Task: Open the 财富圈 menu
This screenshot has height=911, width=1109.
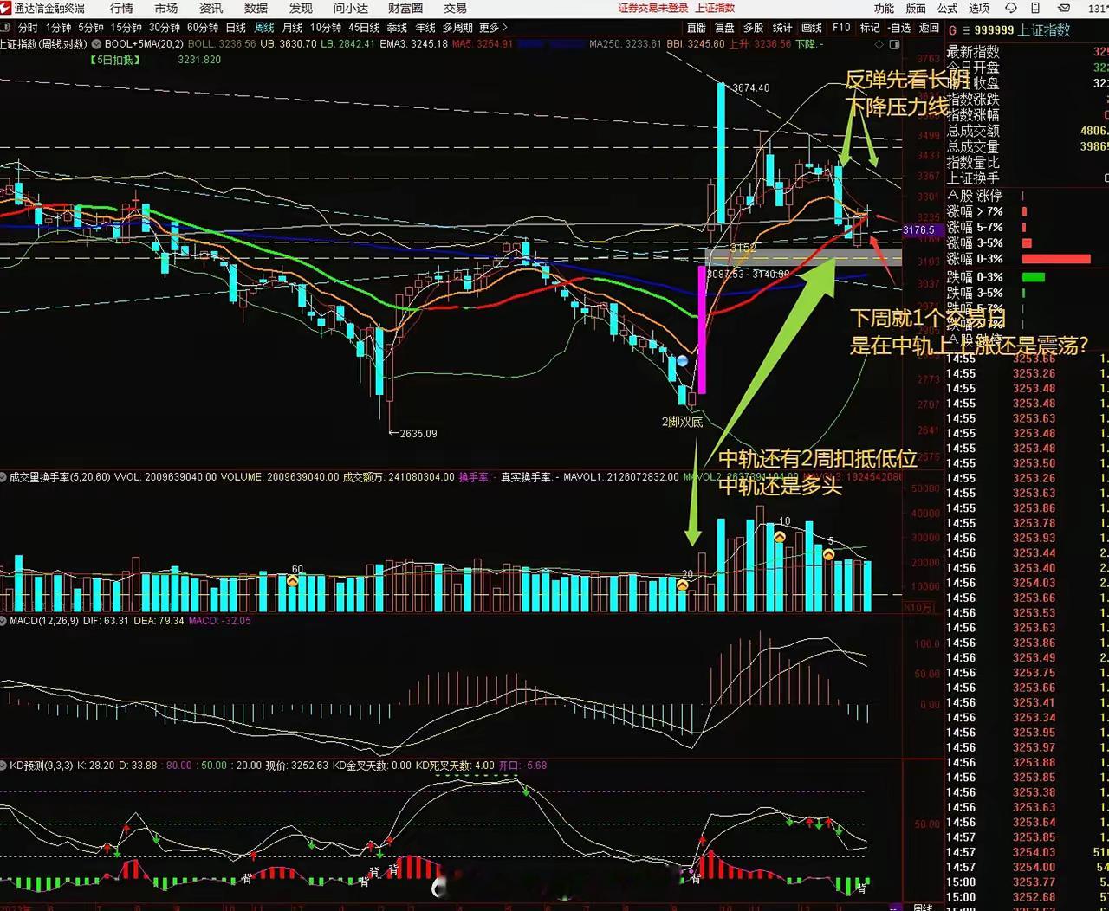Action: [x=405, y=8]
